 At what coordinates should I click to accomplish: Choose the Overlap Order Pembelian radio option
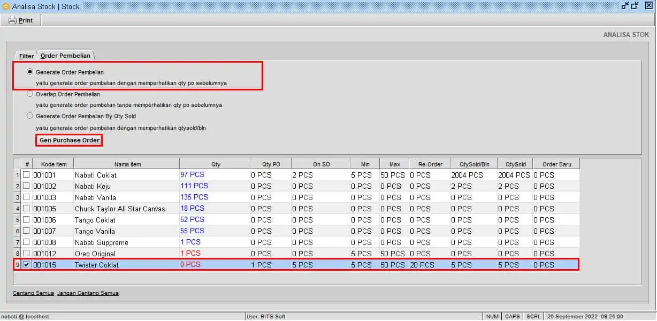pyautogui.click(x=30, y=94)
